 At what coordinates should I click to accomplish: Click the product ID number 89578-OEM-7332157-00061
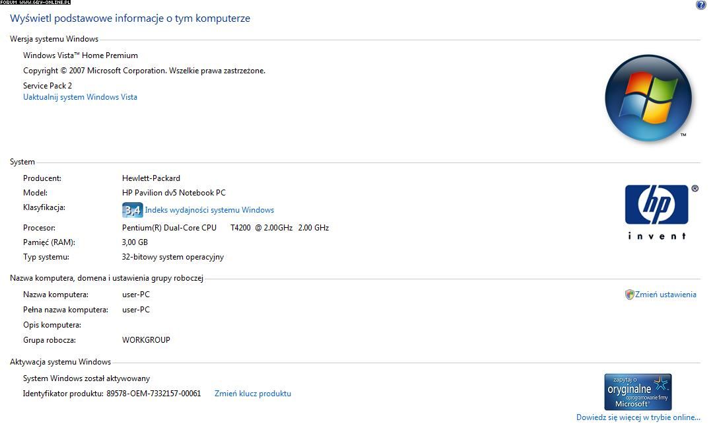(154, 394)
